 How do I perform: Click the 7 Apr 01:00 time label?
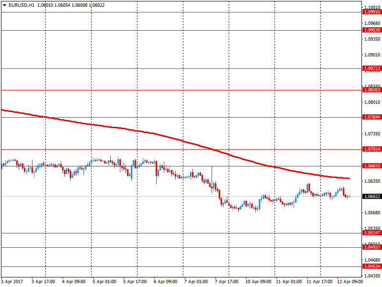(x=196, y=282)
